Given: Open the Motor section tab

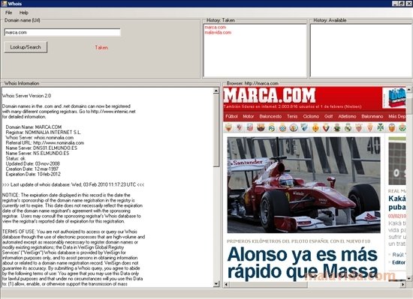Looking at the screenshot, I should point(248,116).
